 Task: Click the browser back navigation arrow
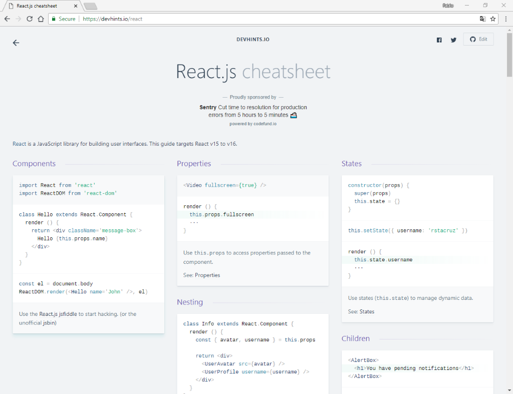tap(8, 19)
